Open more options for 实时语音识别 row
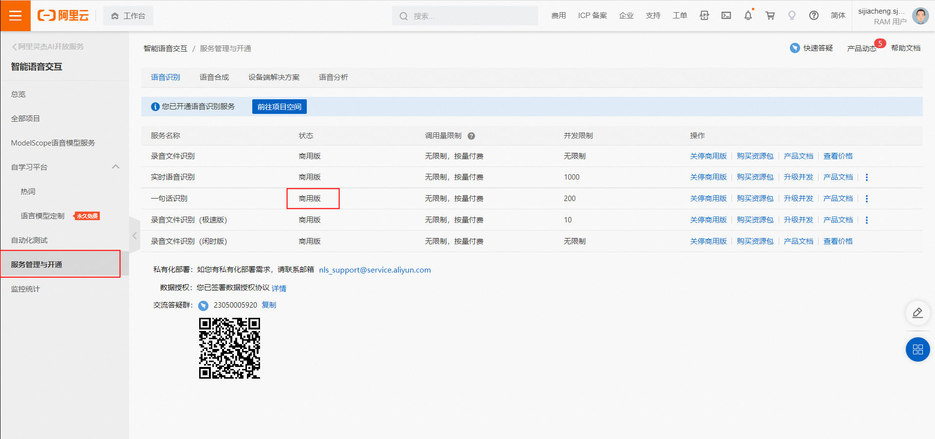Screen dimensions: 935x439 867,177
